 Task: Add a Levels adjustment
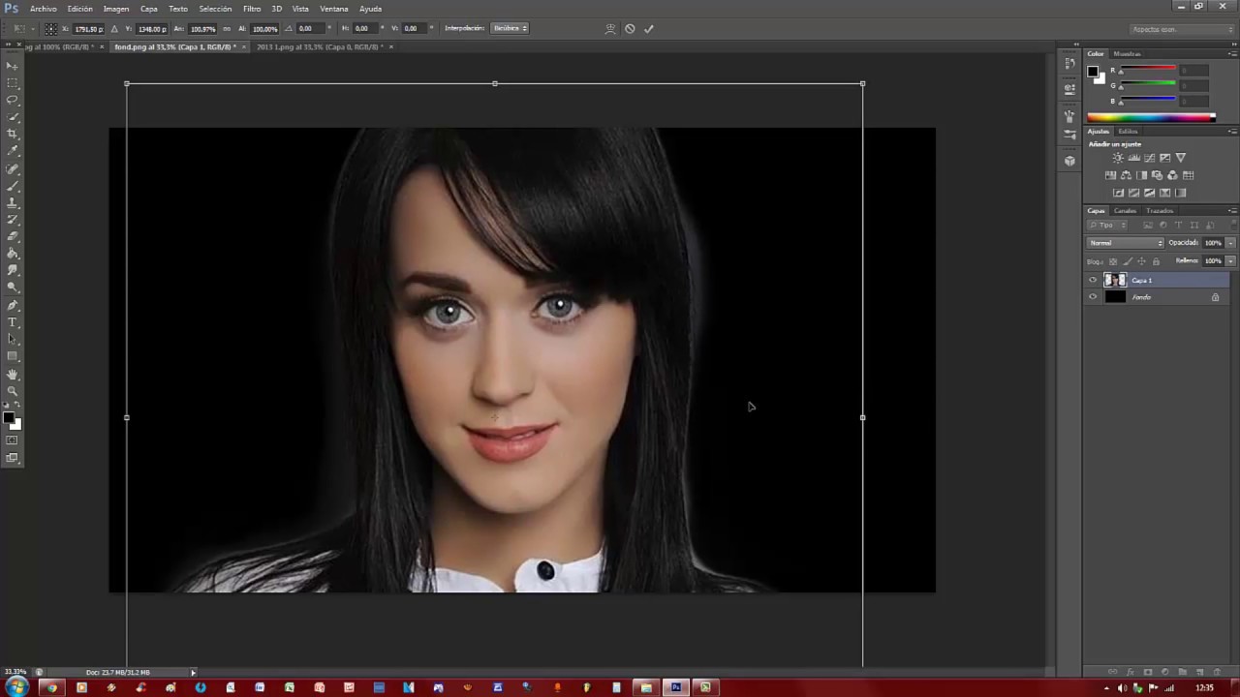[1133, 158]
